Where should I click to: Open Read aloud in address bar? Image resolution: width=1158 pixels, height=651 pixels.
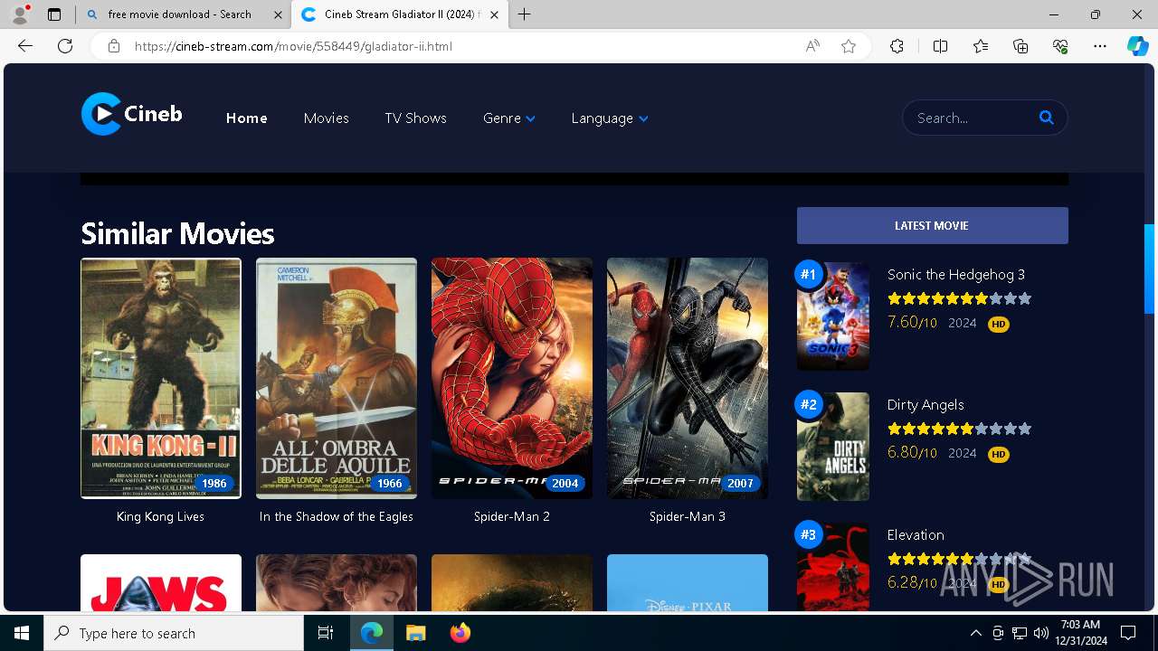click(812, 46)
